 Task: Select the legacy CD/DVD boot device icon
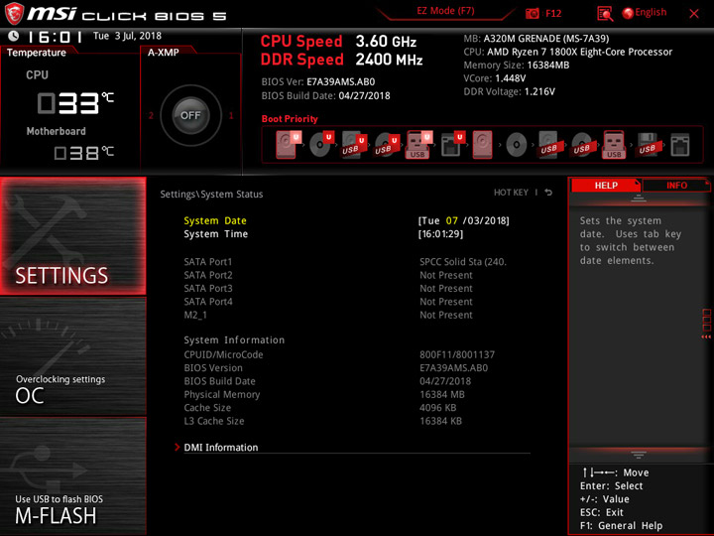517,145
